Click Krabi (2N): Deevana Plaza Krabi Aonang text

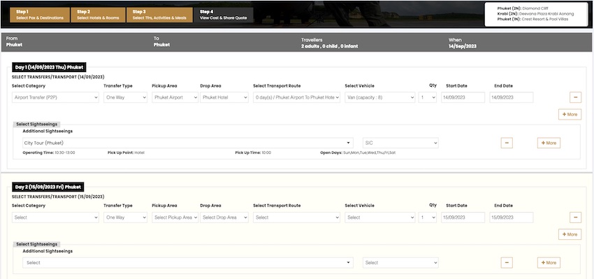click(x=535, y=14)
